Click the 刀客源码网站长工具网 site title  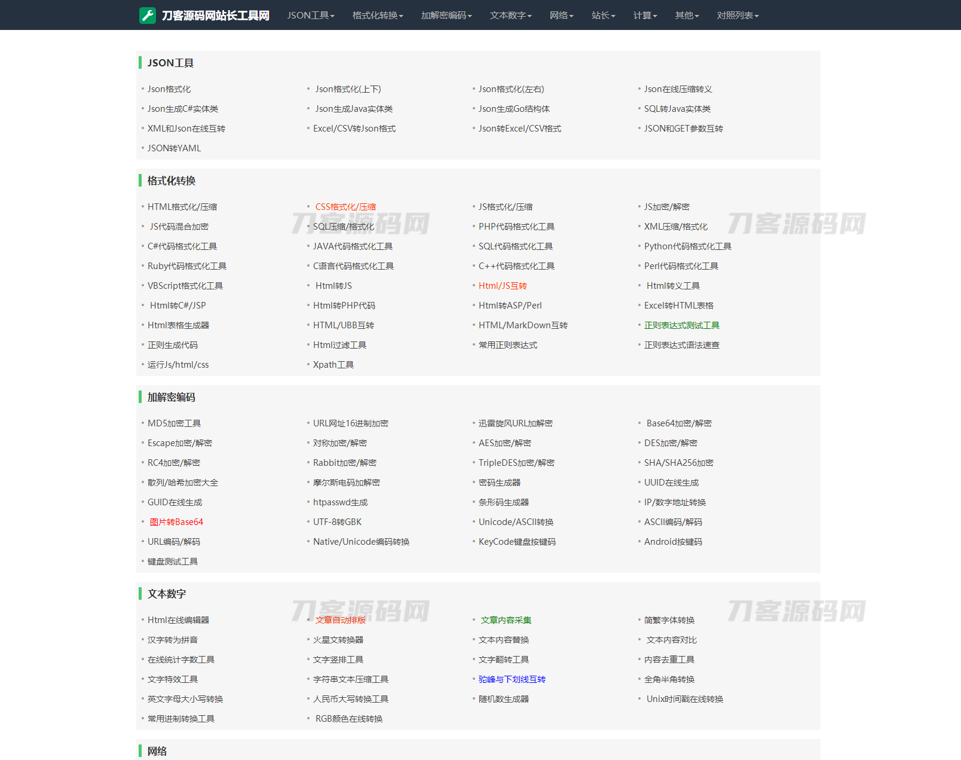coord(215,16)
